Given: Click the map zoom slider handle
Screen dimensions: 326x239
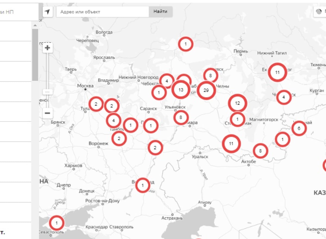Looking at the screenshot, I should point(47,92).
